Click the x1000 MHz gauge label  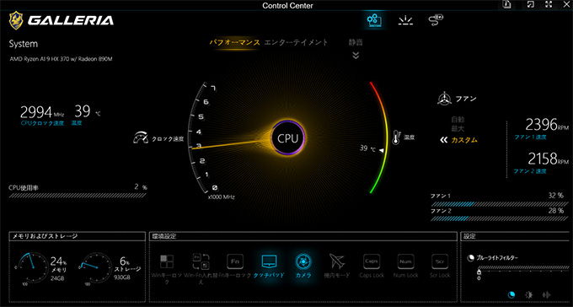point(222,197)
